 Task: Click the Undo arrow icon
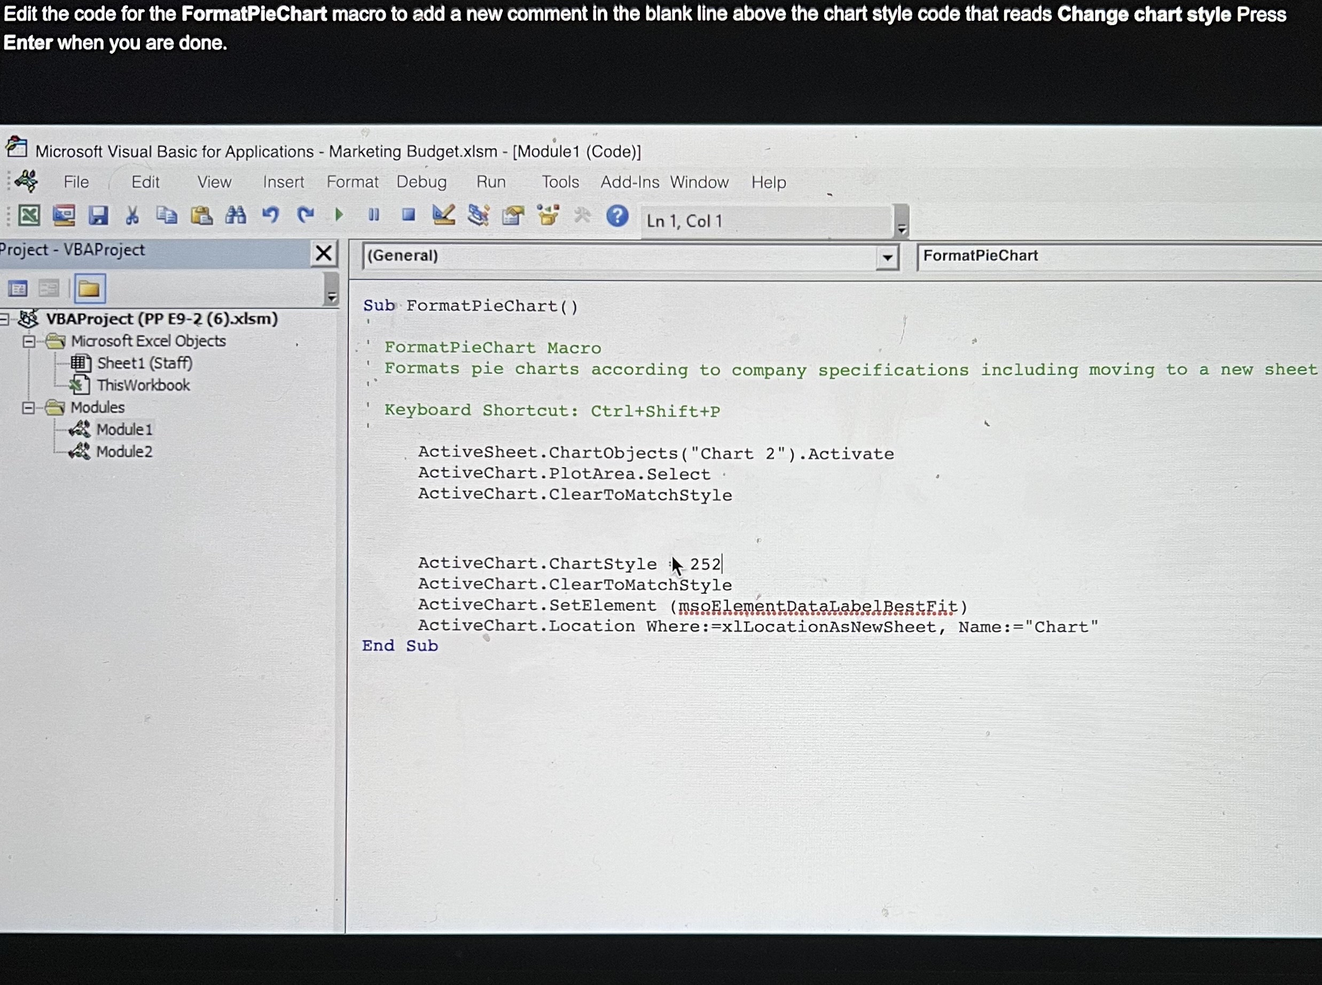pos(270,215)
